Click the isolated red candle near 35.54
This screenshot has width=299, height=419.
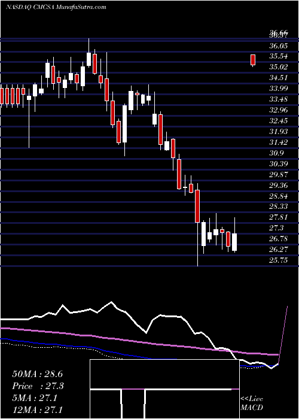tap(253, 60)
